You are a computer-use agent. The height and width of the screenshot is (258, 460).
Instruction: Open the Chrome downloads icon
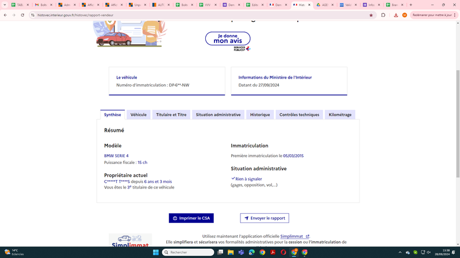tap(396, 15)
